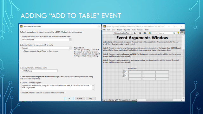The image size is (203, 114).
Task: Click the horizontal scrollbar of Arguments Window
Action: [159, 100]
